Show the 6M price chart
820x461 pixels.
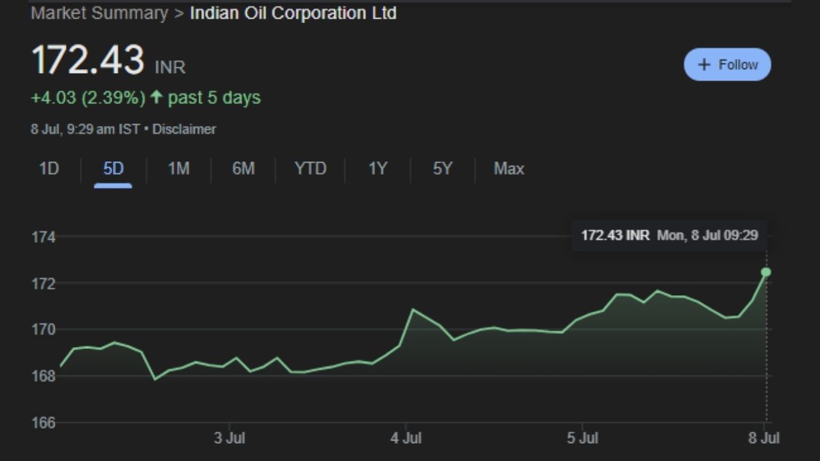click(x=243, y=169)
